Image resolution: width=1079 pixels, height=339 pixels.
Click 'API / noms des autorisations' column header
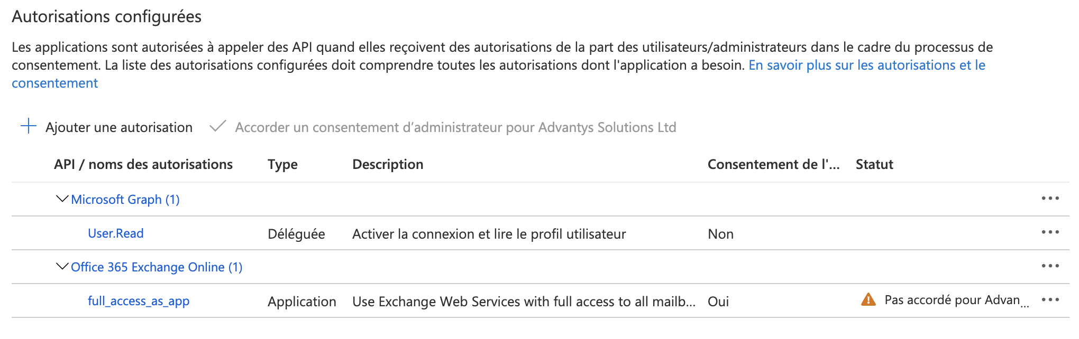143,164
